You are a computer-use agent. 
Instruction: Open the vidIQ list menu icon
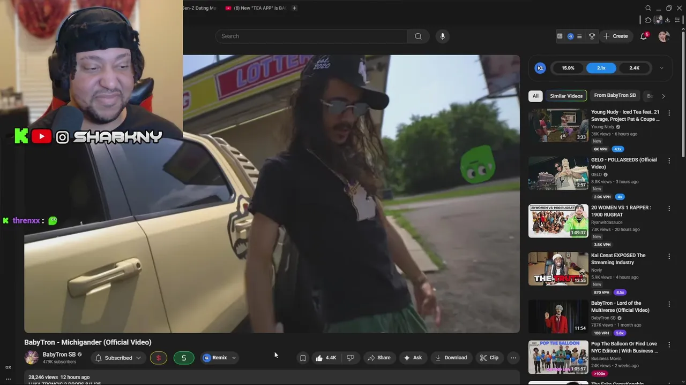(x=579, y=36)
